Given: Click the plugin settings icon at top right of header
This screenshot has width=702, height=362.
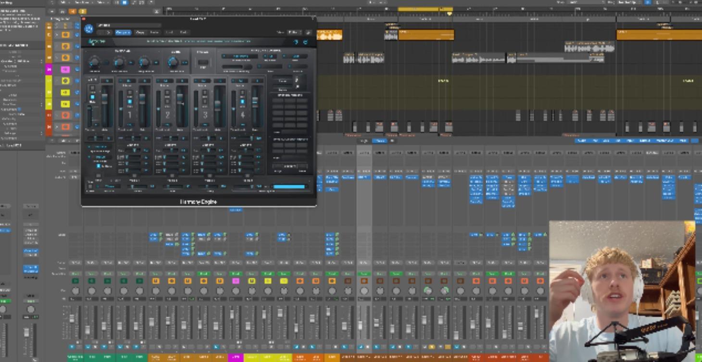Looking at the screenshot, I should [x=308, y=33].
